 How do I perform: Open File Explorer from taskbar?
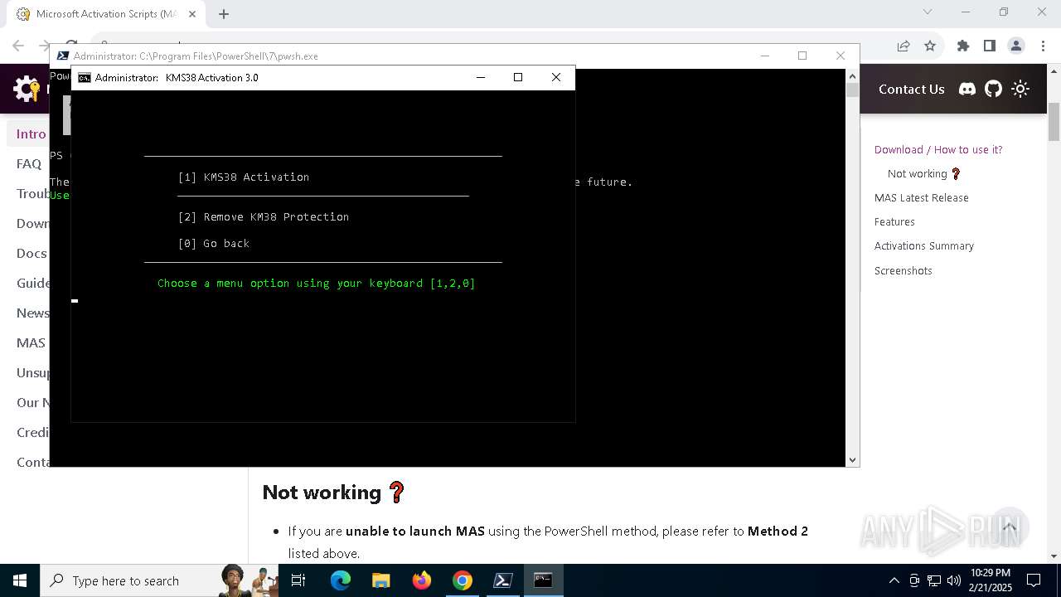tap(381, 580)
